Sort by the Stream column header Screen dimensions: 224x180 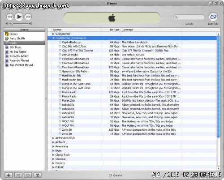tap(76, 30)
